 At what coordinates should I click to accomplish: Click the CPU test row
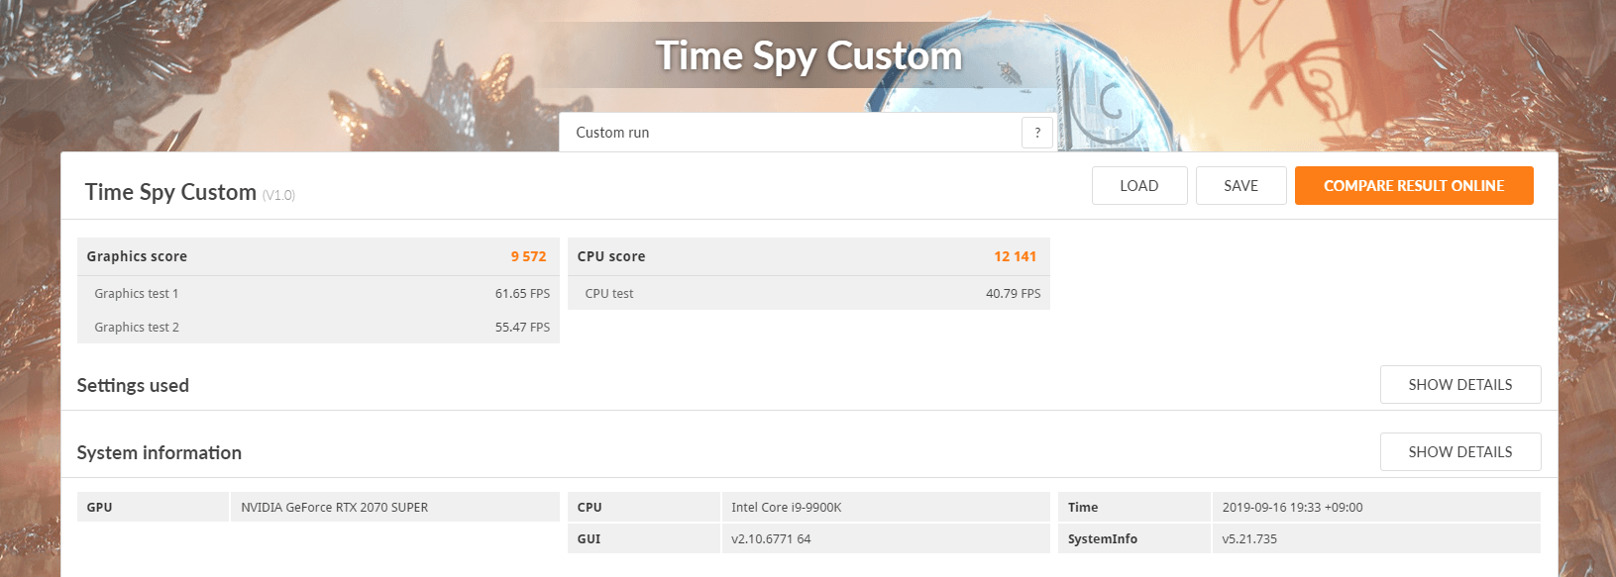coord(808,294)
